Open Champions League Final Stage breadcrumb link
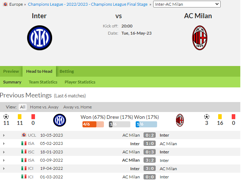Image resolution: width=241 pixels, height=193 pixels. [x=87, y=4]
